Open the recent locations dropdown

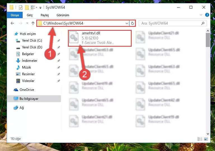click(x=27, y=23)
